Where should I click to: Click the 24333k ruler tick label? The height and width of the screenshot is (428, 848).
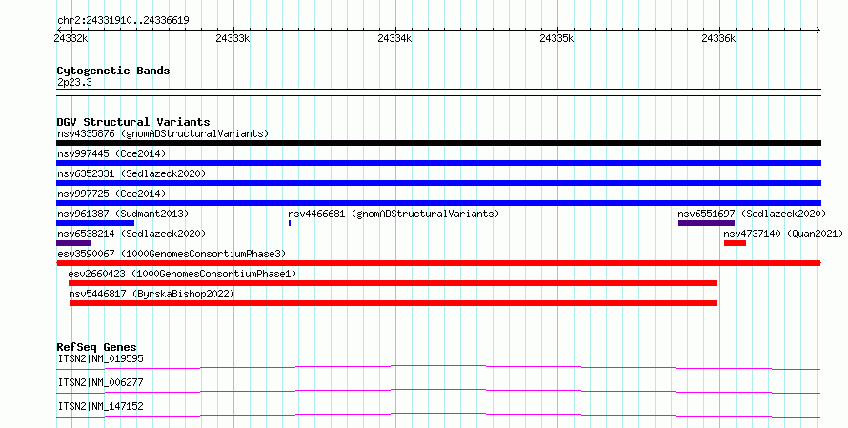232,38
